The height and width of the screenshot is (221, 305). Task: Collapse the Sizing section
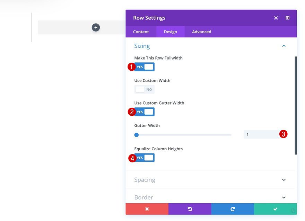284,45
